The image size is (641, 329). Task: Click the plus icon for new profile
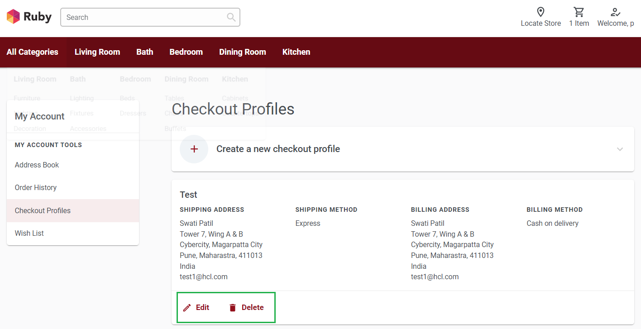tap(194, 149)
